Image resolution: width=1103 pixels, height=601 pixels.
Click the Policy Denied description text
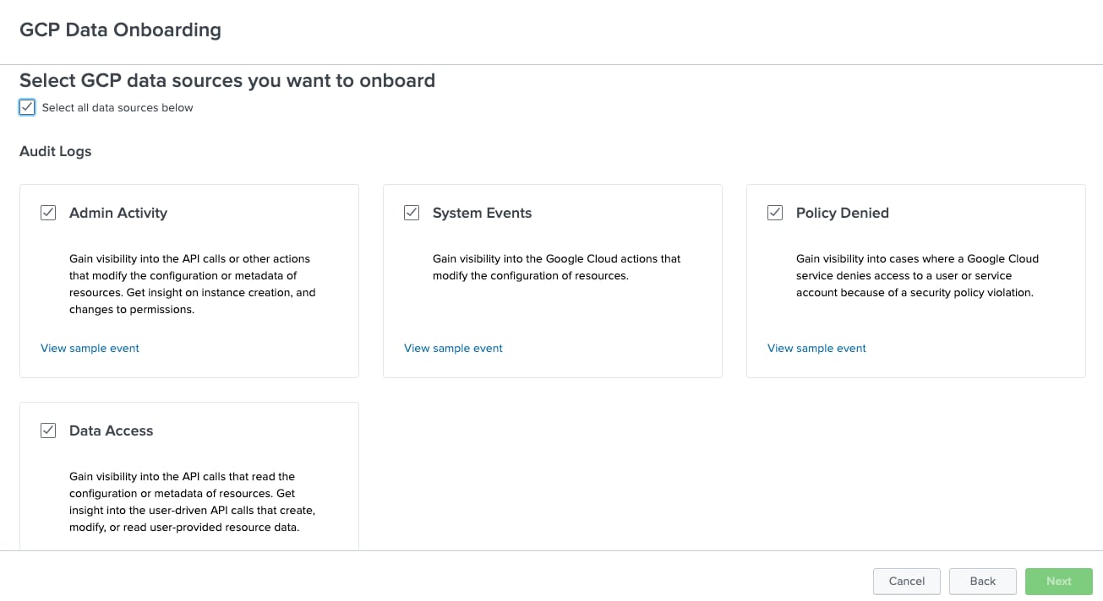(918, 275)
